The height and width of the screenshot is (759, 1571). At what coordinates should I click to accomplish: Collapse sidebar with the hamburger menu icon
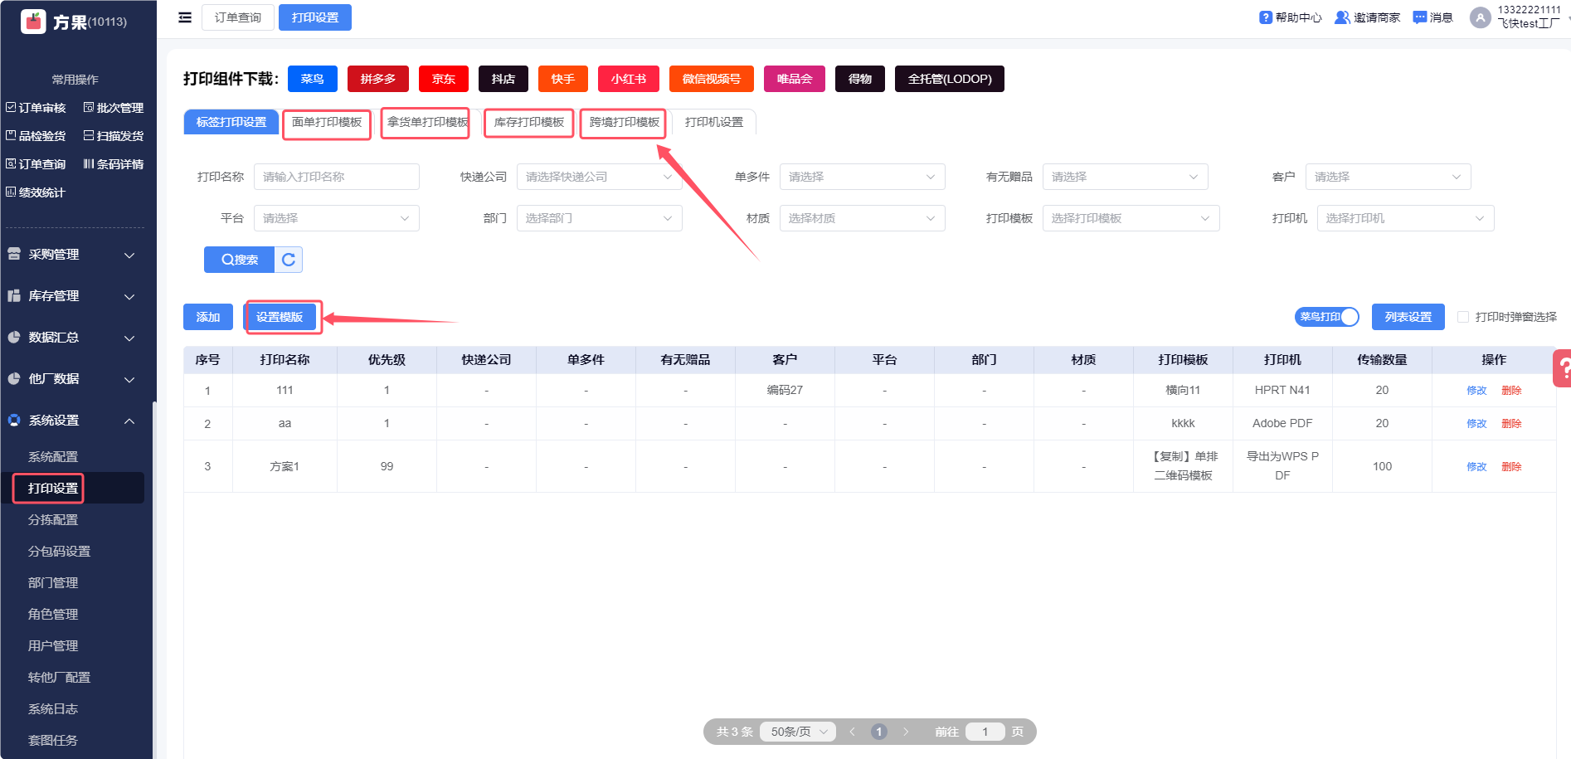[185, 17]
